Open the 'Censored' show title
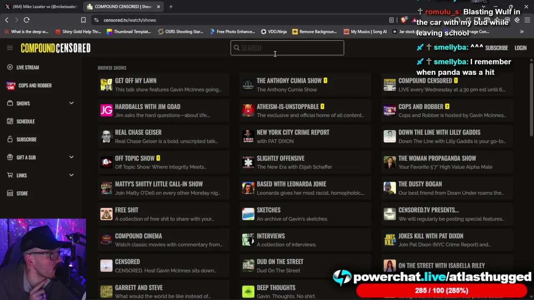The image size is (534, 300). [127, 262]
